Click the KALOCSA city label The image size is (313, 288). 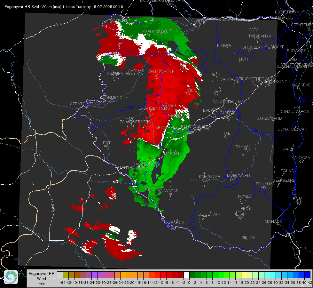(301, 158)
